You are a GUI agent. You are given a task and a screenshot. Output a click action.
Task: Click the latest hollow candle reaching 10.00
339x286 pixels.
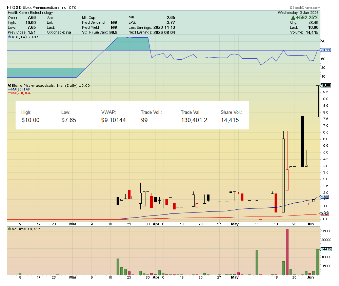point(317,101)
